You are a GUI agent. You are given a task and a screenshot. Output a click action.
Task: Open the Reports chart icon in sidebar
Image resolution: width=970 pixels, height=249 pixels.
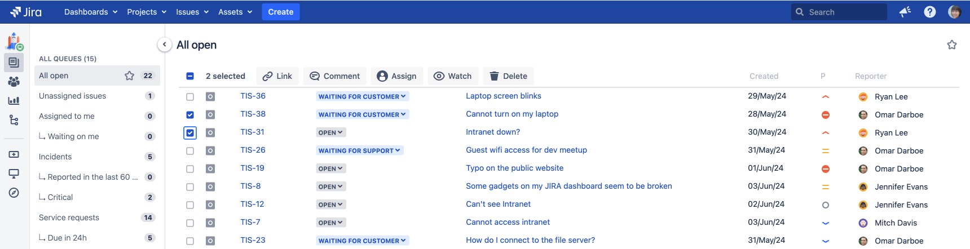point(14,101)
